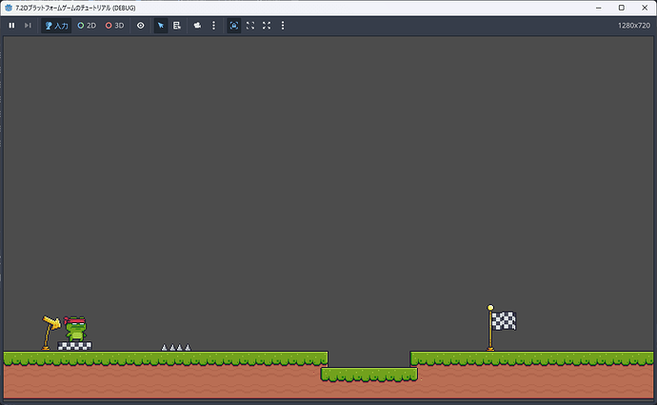Click the yellow arrow signpost

pos(50,333)
